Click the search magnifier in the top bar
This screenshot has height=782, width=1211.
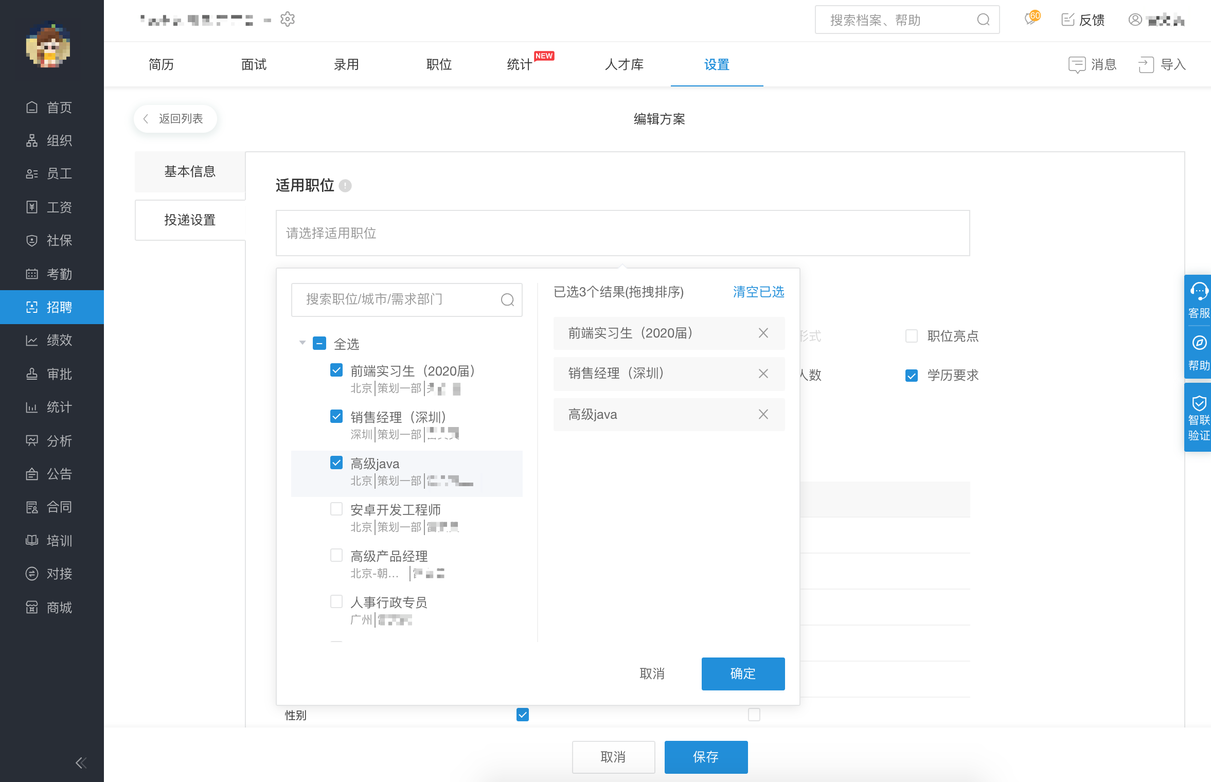pyautogui.click(x=983, y=20)
